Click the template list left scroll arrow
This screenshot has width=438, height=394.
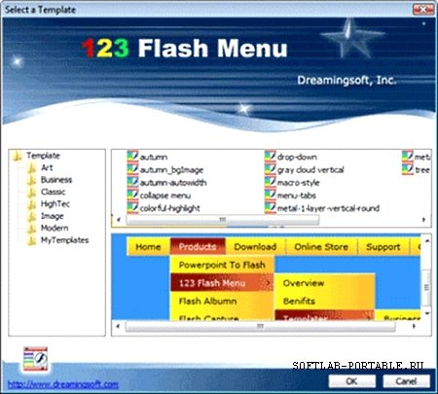[119, 220]
